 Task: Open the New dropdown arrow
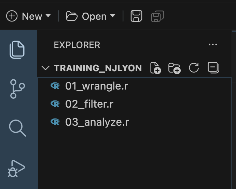pyautogui.click(x=48, y=16)
